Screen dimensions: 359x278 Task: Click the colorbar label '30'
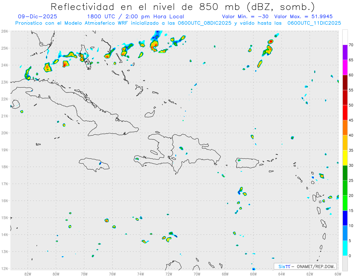[x=351, y=165]
